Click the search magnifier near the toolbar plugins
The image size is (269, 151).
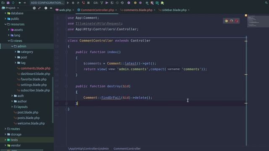tap(147, 3)
